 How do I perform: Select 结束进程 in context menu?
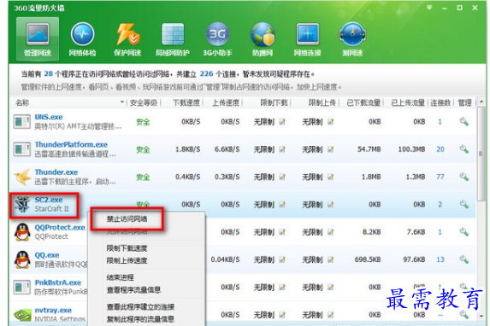[x=120, y=277]
